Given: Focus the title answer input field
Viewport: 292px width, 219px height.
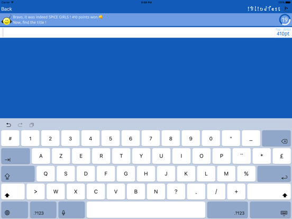Looking at the screenshot, I should pos(138,32).
